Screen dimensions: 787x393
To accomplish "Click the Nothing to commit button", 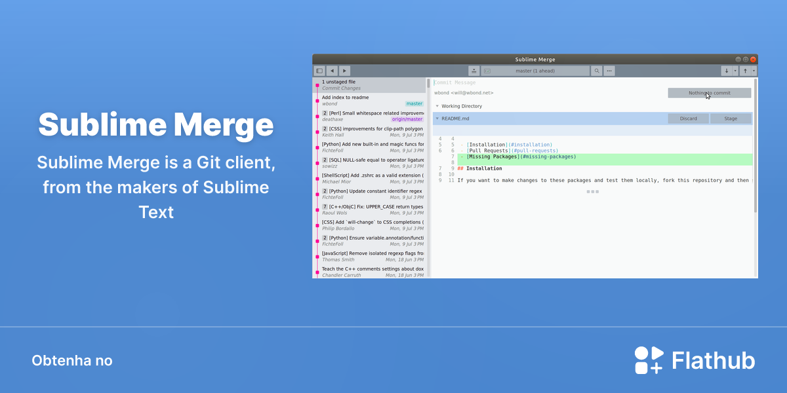I will (710, 93).
